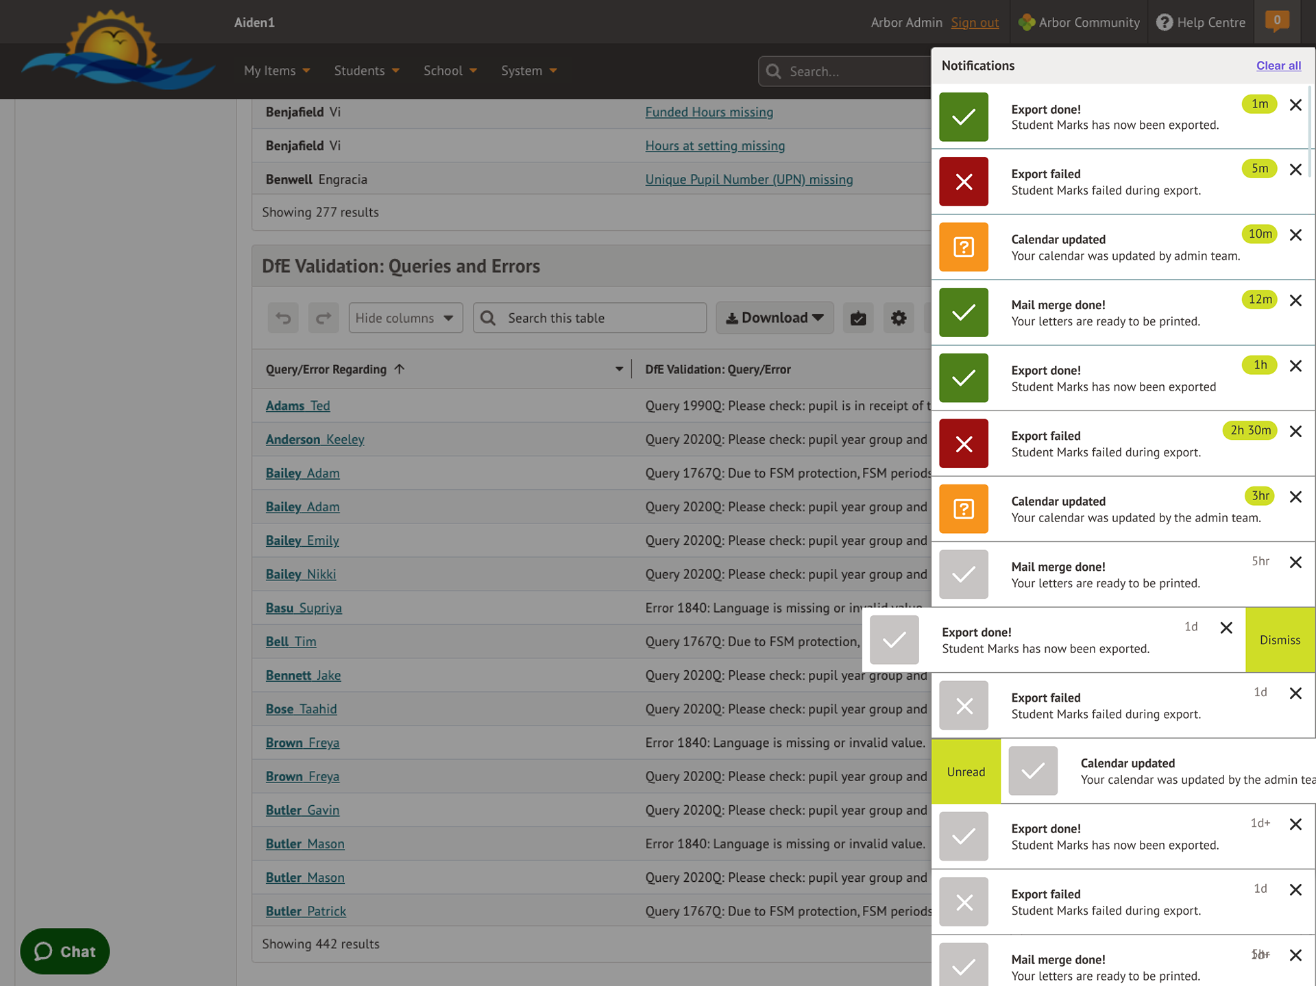Close the 2h 30m Export failed notification
1316x986 pixels.
[x=1295, y=432]
